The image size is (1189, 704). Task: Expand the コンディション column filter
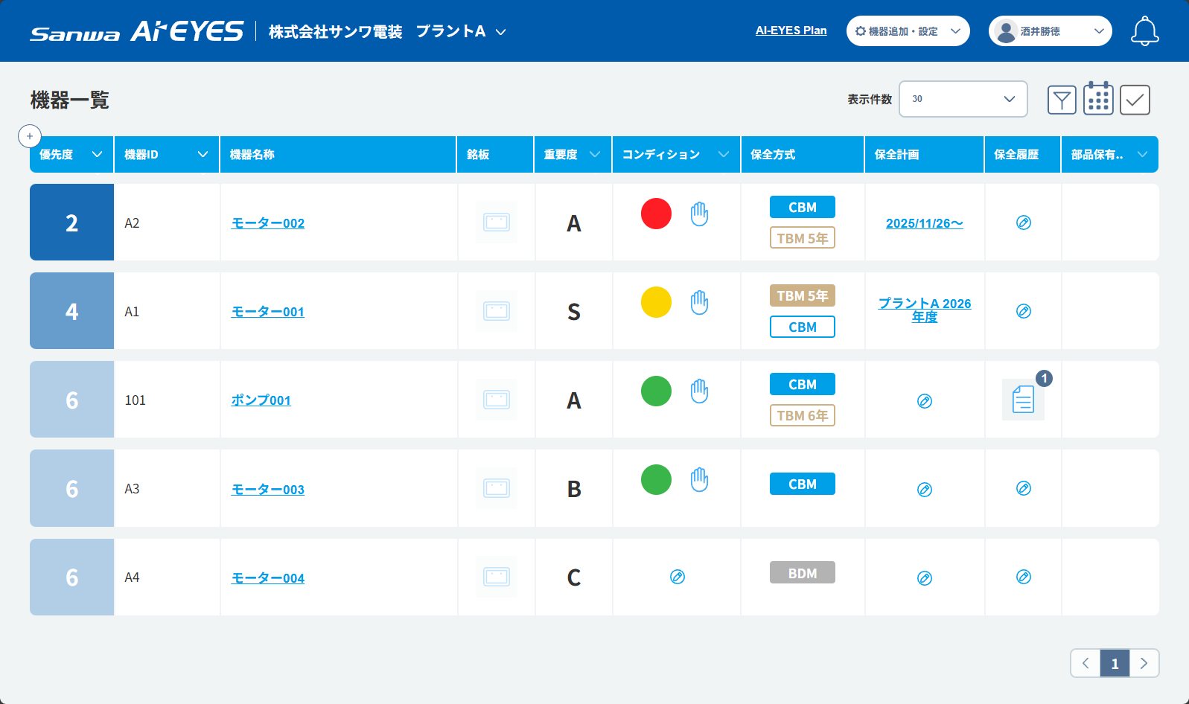coord(724,154)
